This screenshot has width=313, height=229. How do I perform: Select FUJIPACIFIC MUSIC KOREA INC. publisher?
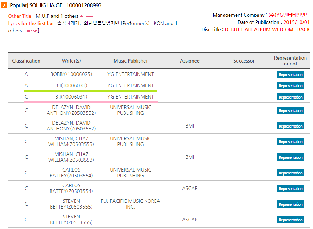(x=131, y=204)
